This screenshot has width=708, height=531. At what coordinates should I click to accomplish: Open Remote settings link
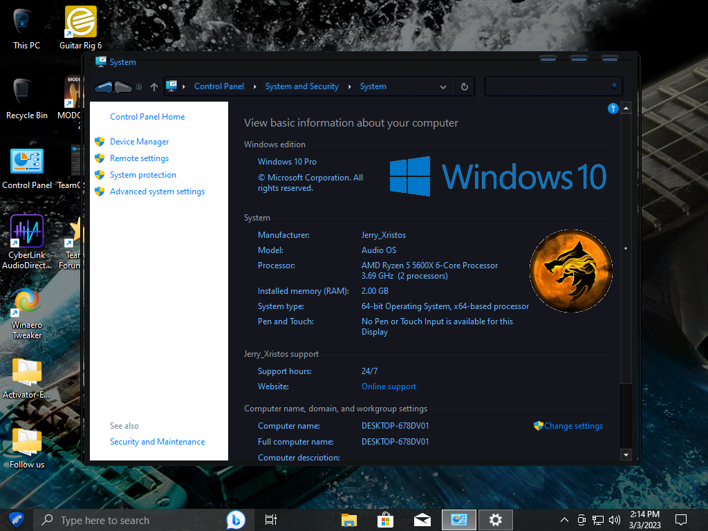click(139, 158)
